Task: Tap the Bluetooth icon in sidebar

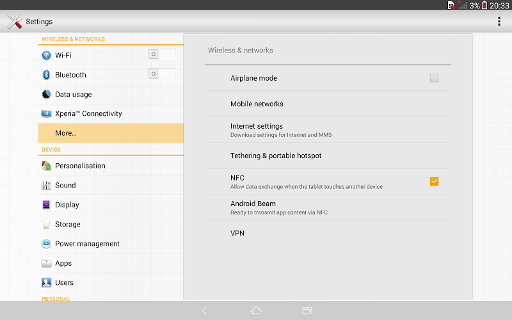Action: coord(46,75)
